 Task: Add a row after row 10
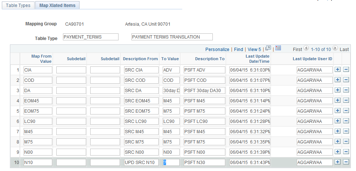click(338, 162)
